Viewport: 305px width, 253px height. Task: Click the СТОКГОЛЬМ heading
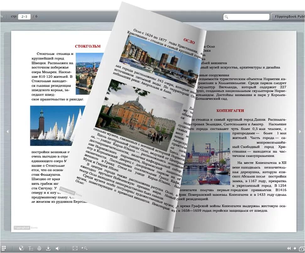point(88,46)
